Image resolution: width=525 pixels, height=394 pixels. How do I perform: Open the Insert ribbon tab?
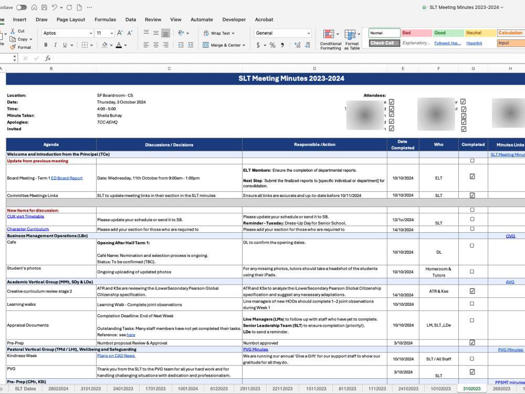[19, 19]
